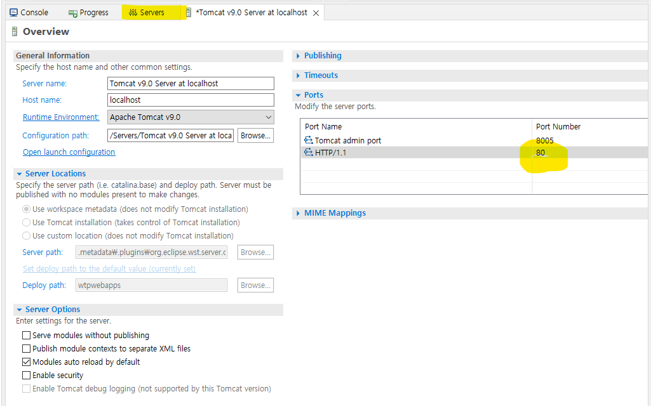Click the Progress tab icon
This screenshot has width=651, height=406.
(x=72, y=13)
